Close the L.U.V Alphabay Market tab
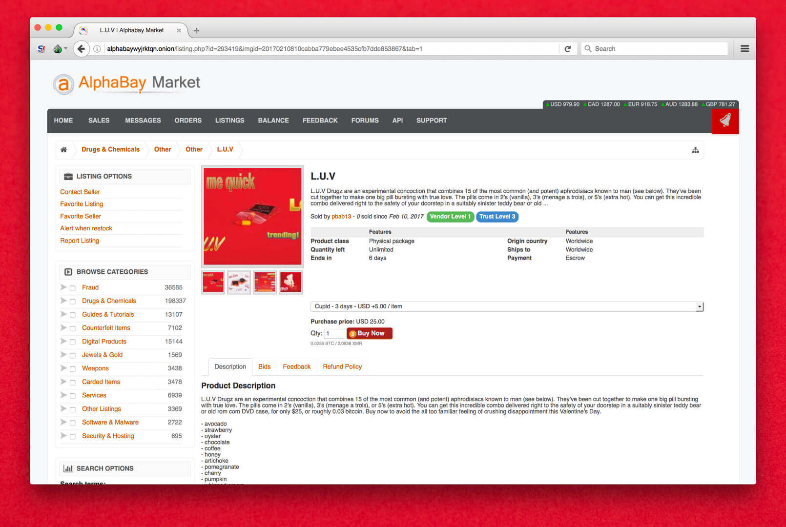 point(179,30)
